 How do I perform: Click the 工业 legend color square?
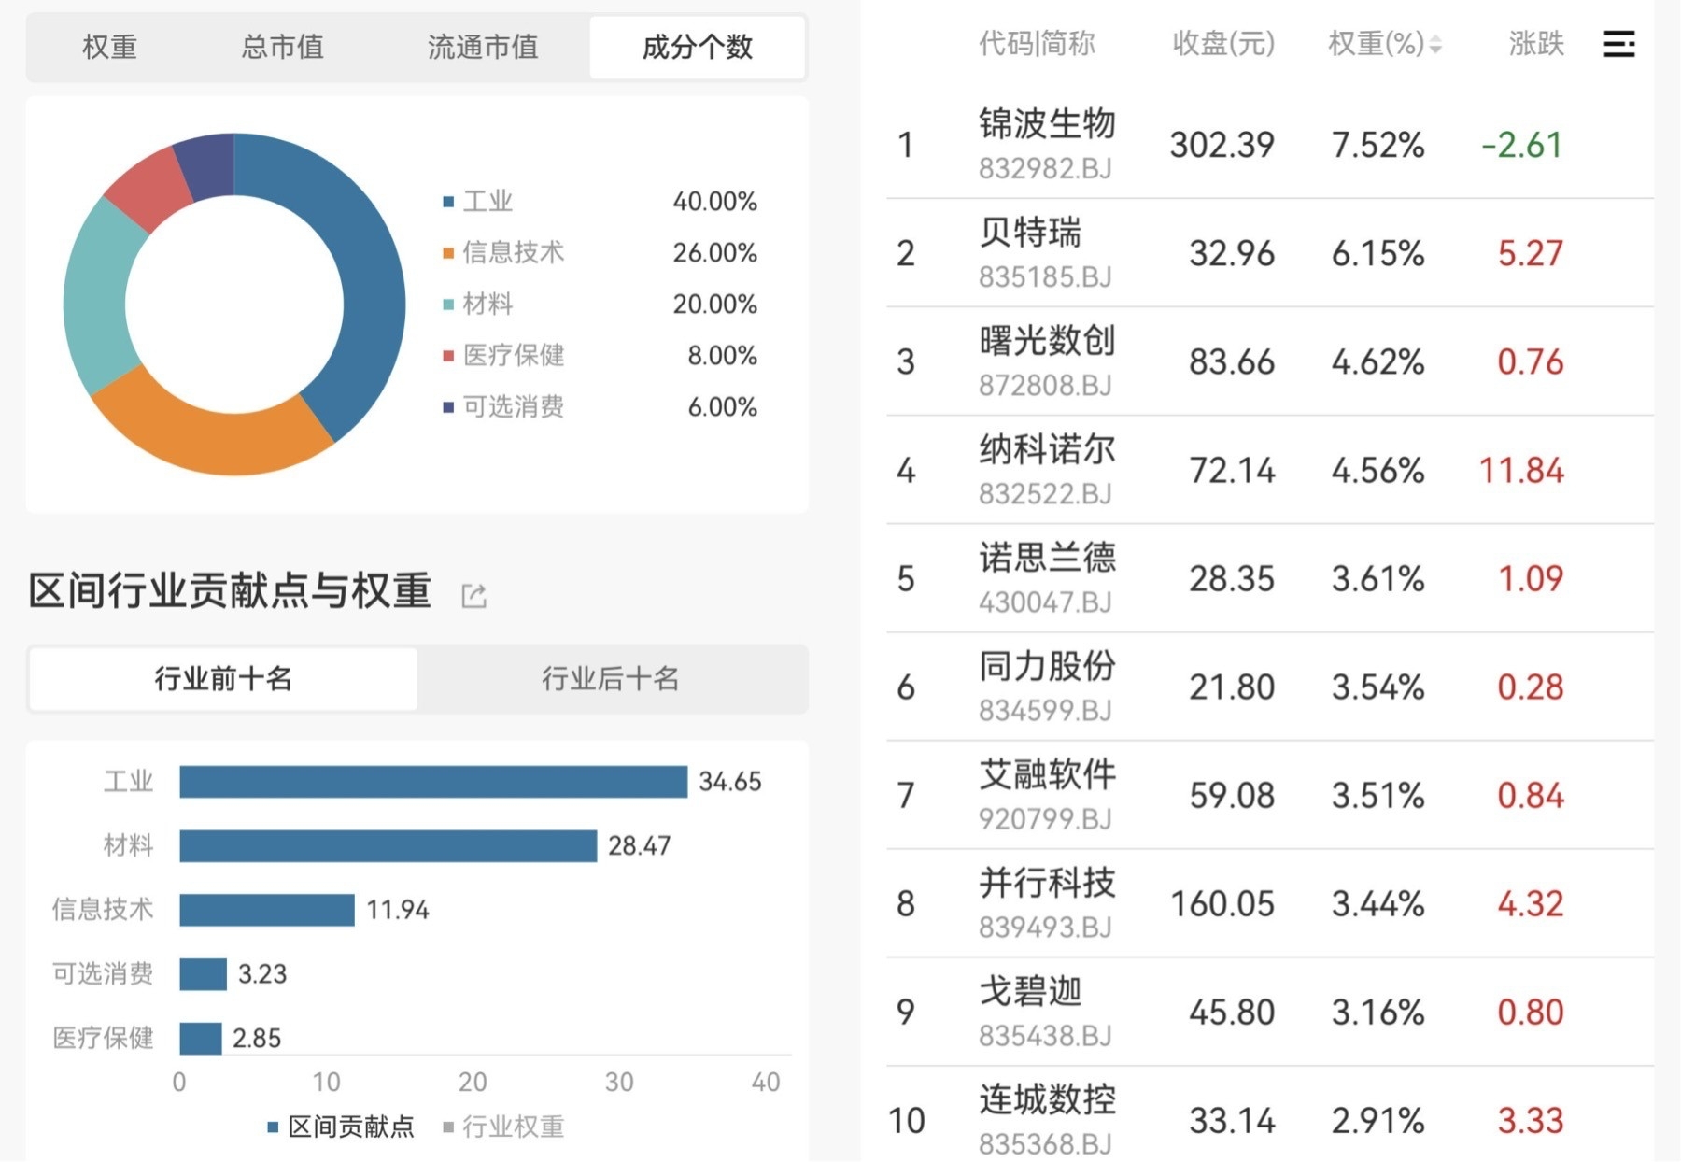point(448,202)
